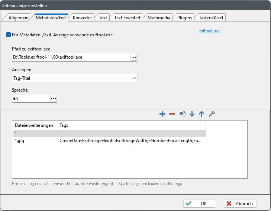Move entry down with blue down arrow
This screenshot has width=271, height=211.
(192, 114)
